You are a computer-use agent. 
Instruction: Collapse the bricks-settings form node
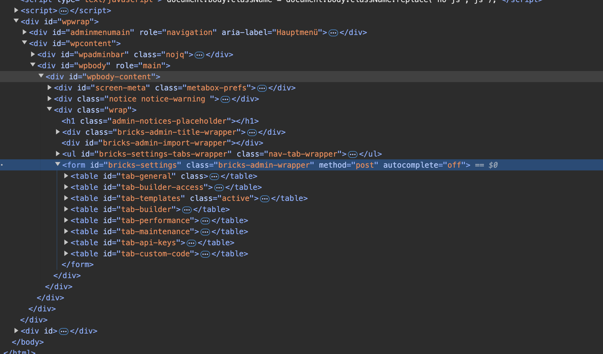click(57, 165)
